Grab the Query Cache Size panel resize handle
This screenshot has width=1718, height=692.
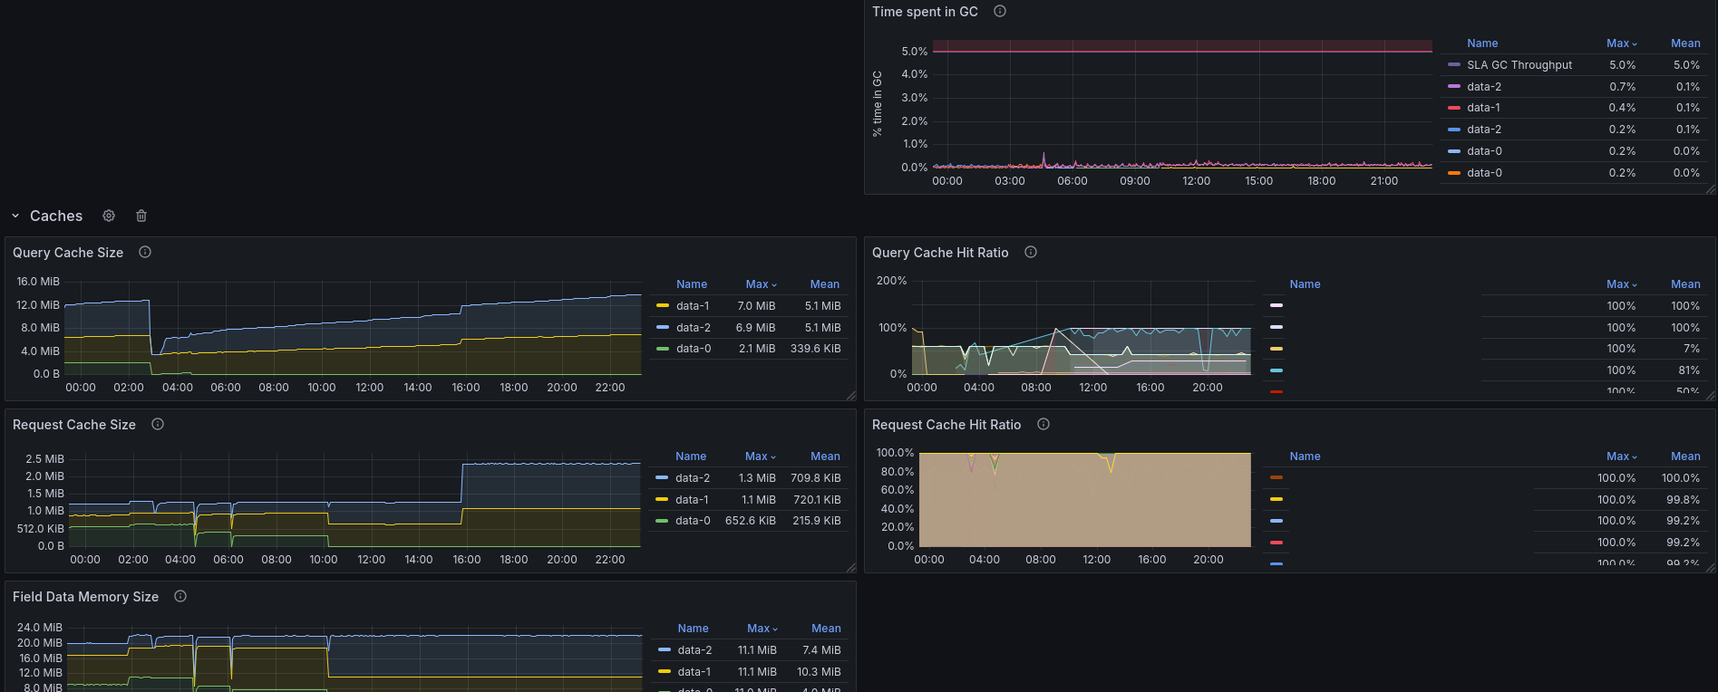coord(850,396)
